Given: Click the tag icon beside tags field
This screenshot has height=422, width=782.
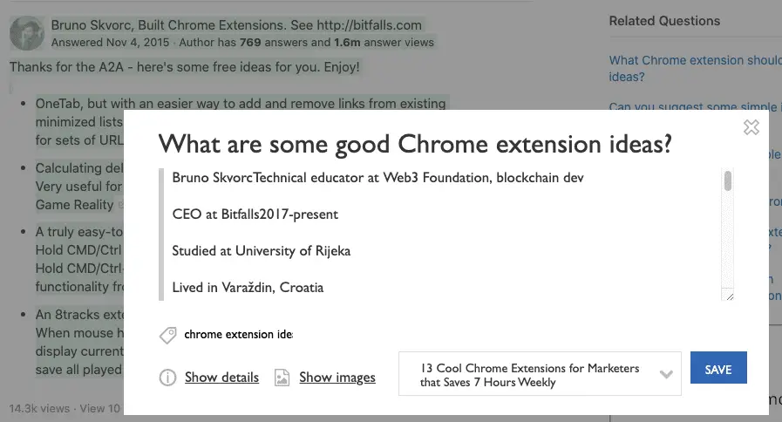Looking at the screenshot, I should pyautogui.click(x=167, y=335).
